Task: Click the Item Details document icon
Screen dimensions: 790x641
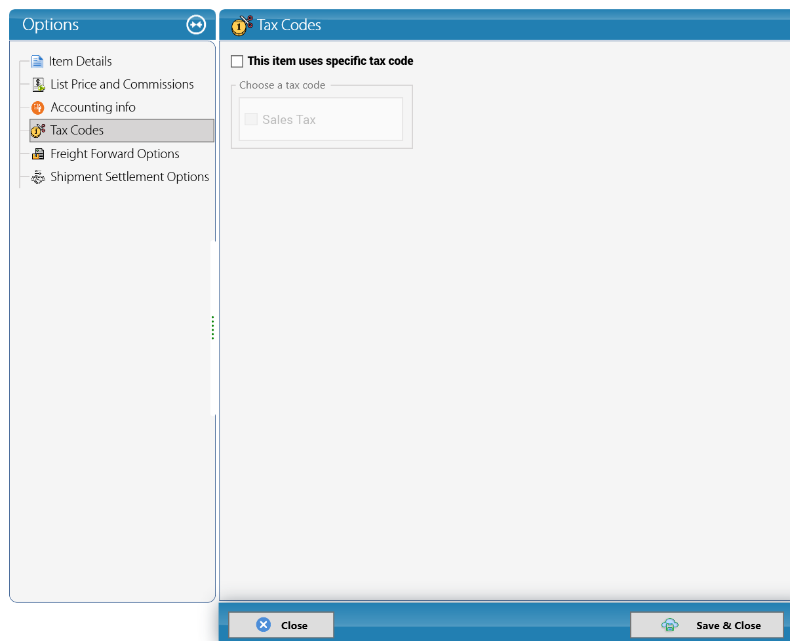Action: 37,62
